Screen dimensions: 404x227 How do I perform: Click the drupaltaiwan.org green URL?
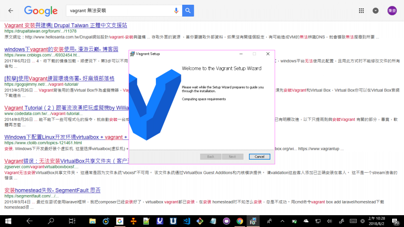(x=41, y=31)
